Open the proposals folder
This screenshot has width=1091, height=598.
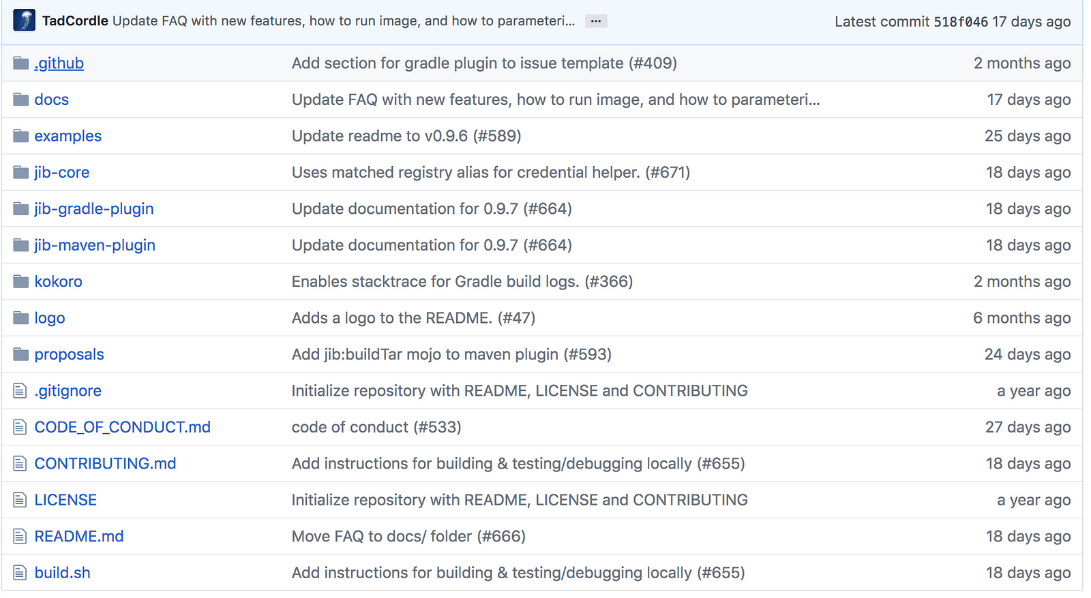tap(69, 355)
